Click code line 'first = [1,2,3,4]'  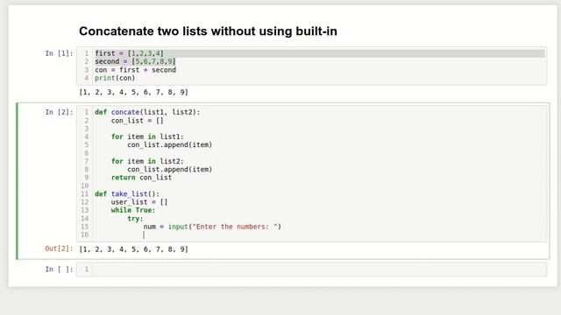(x=129, y=53)
